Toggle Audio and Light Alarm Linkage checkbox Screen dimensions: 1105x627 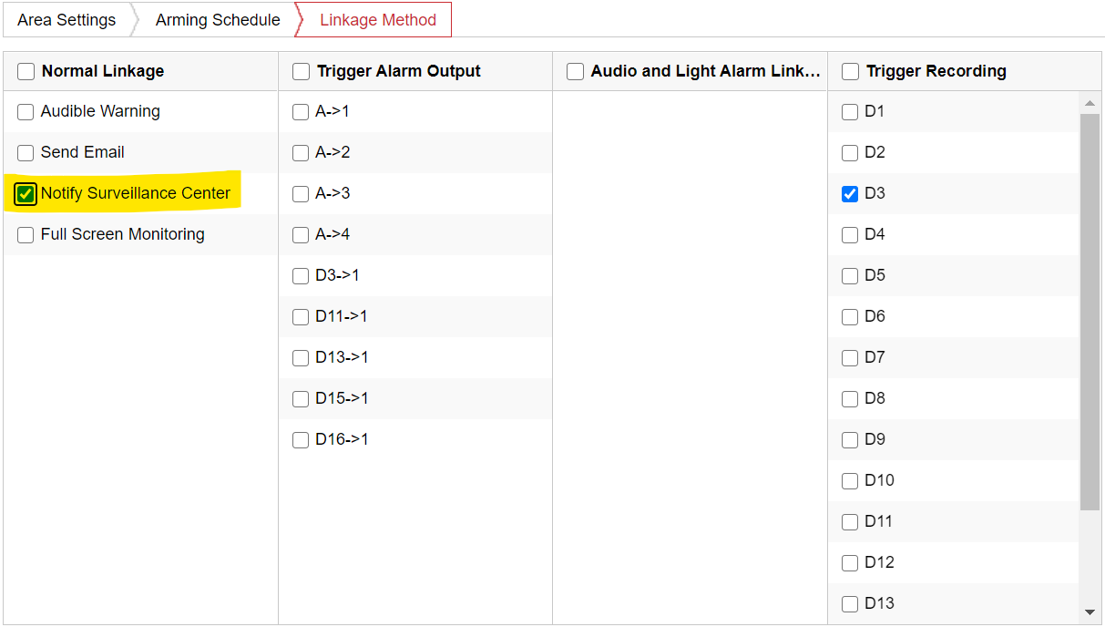pyautogui.click(x=576, y=71)
